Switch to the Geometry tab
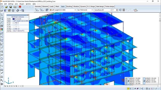This screenshot has height=90, width=161. coord(38,6)
